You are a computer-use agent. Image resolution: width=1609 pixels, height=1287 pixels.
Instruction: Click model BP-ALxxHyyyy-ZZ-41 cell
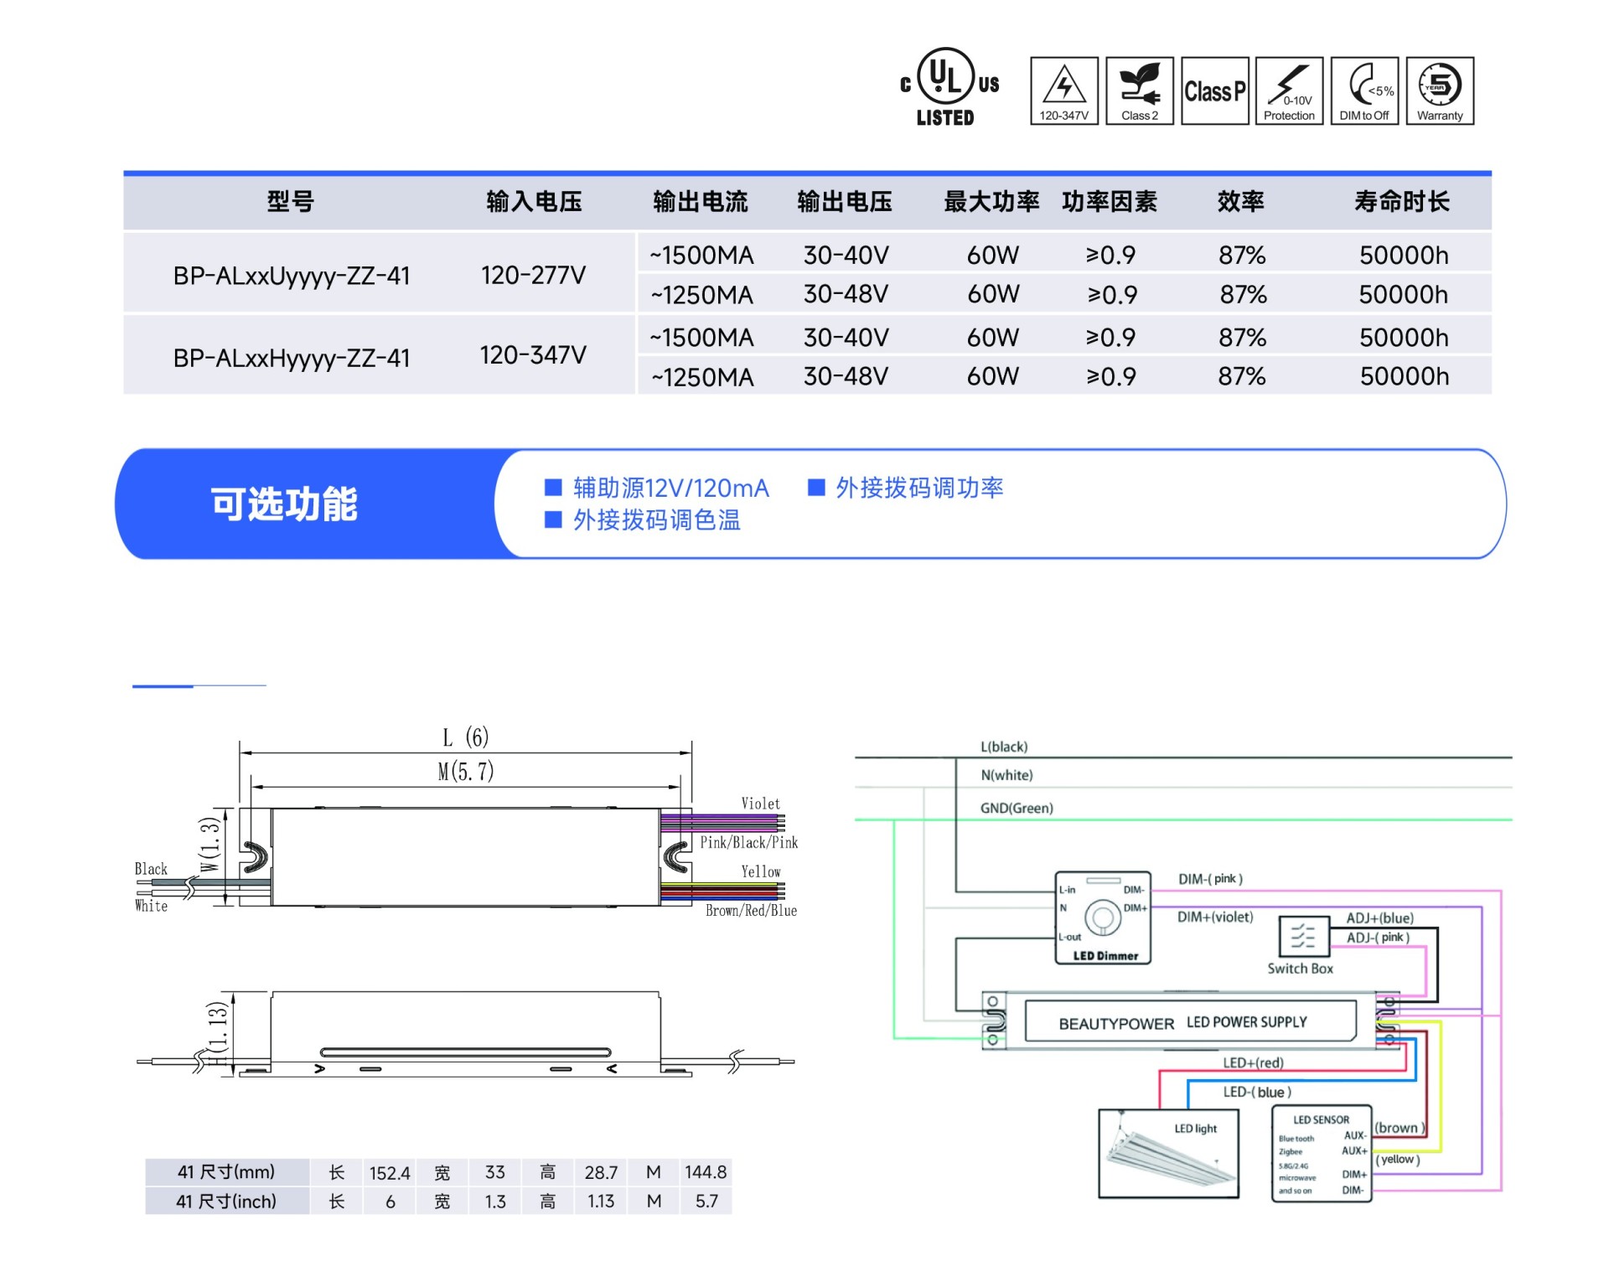pyautogui.click(x=292, y=358)
